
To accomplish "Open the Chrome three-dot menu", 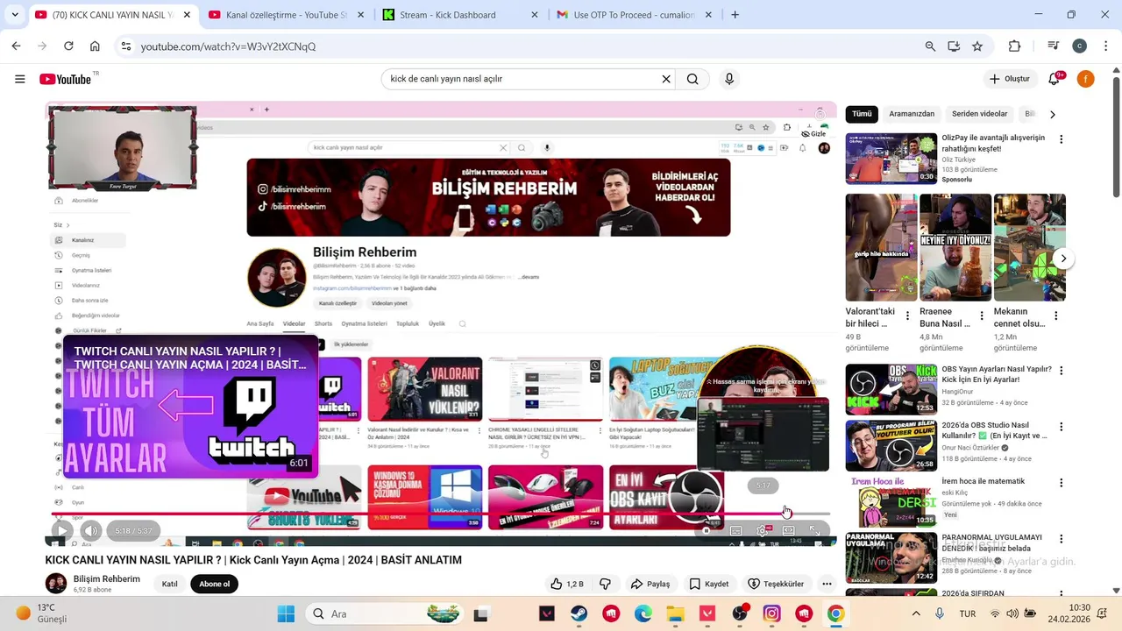I will click(x=1104, y=46).
